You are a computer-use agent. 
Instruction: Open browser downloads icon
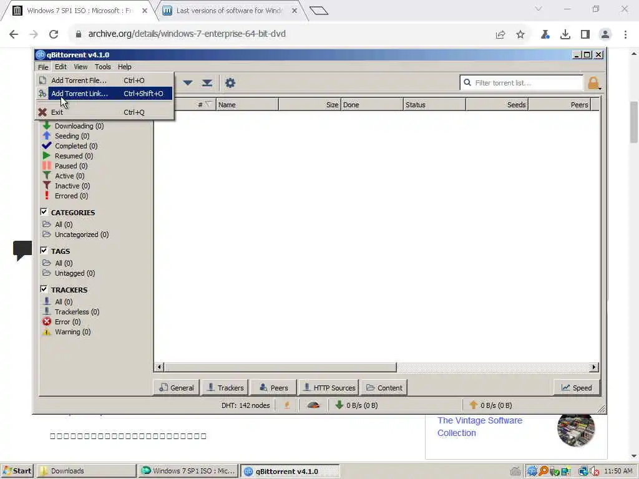(565, 35)
